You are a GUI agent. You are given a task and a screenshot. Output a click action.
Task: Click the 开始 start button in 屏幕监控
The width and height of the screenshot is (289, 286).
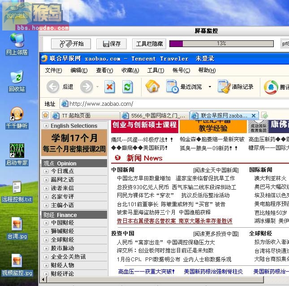coord(71,44)
